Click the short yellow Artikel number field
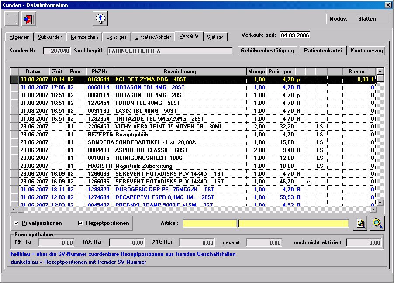This screenshot has height=283, width=394. point(210,223)
